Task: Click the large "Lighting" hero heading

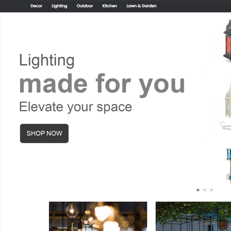Action: click(x=47, y=61)
